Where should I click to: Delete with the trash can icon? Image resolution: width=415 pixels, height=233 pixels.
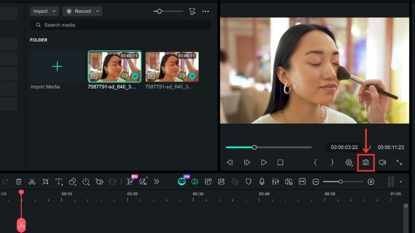(19, 182)
